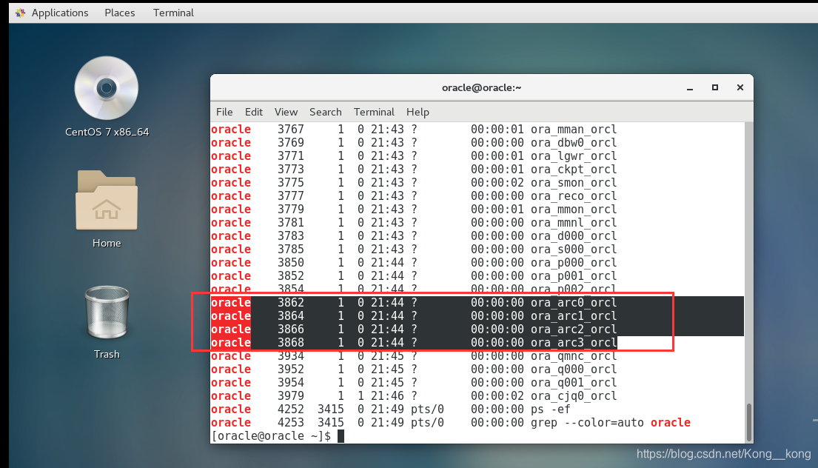Open the File menu in the terminal

pos(224,112)
